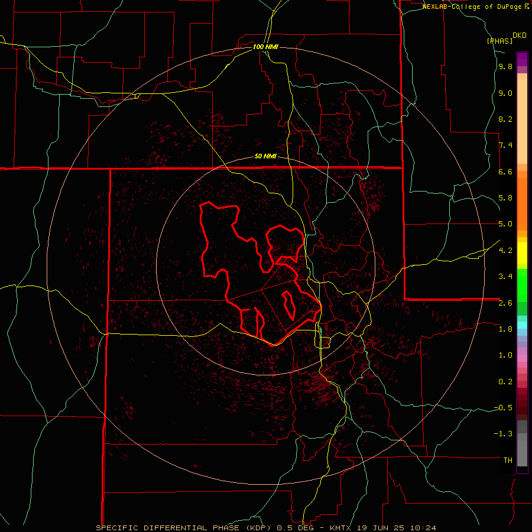Click the 4.2 scale label

(505, 251)
